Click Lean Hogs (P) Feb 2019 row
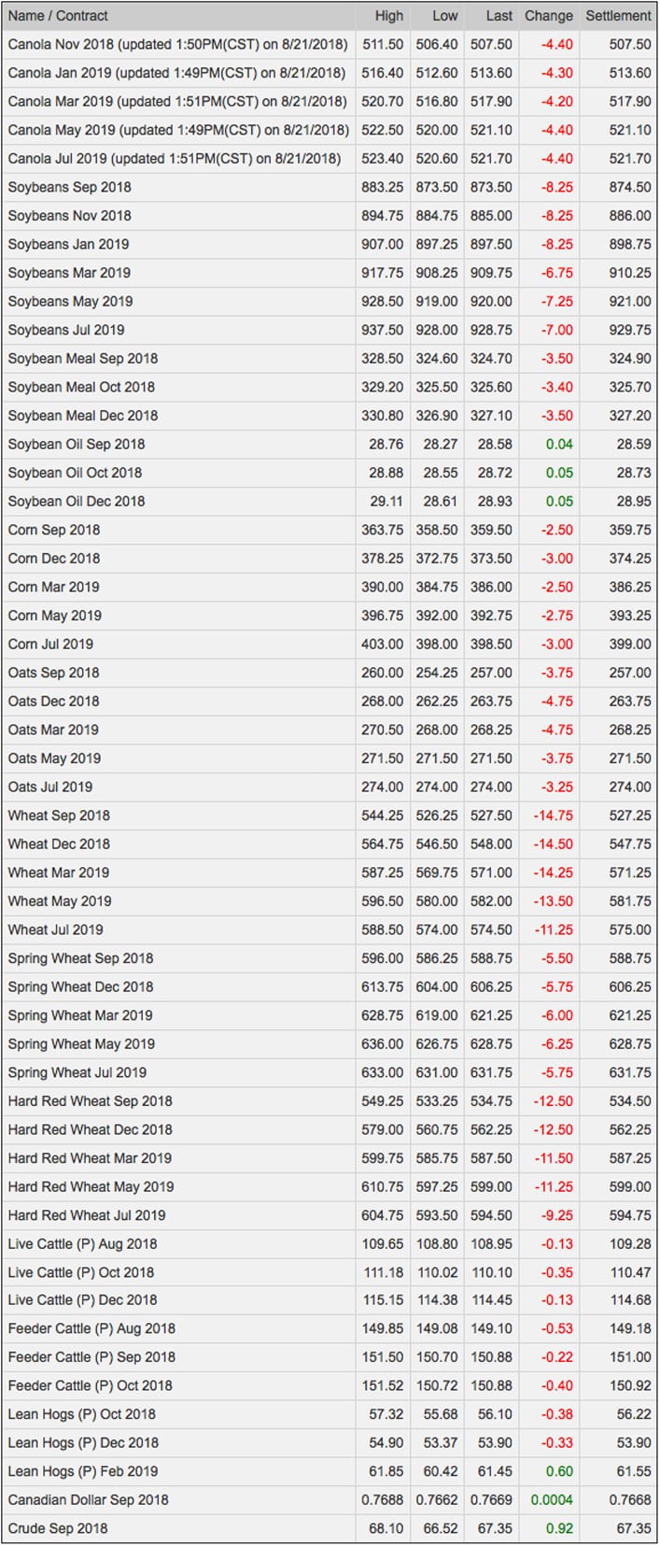The image size is (660, 1547). (330, 1470)
